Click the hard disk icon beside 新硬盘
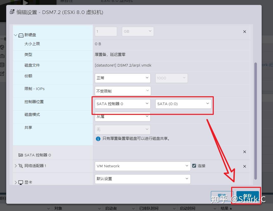Screen dimensions: 273x211 tap(21, 35)
